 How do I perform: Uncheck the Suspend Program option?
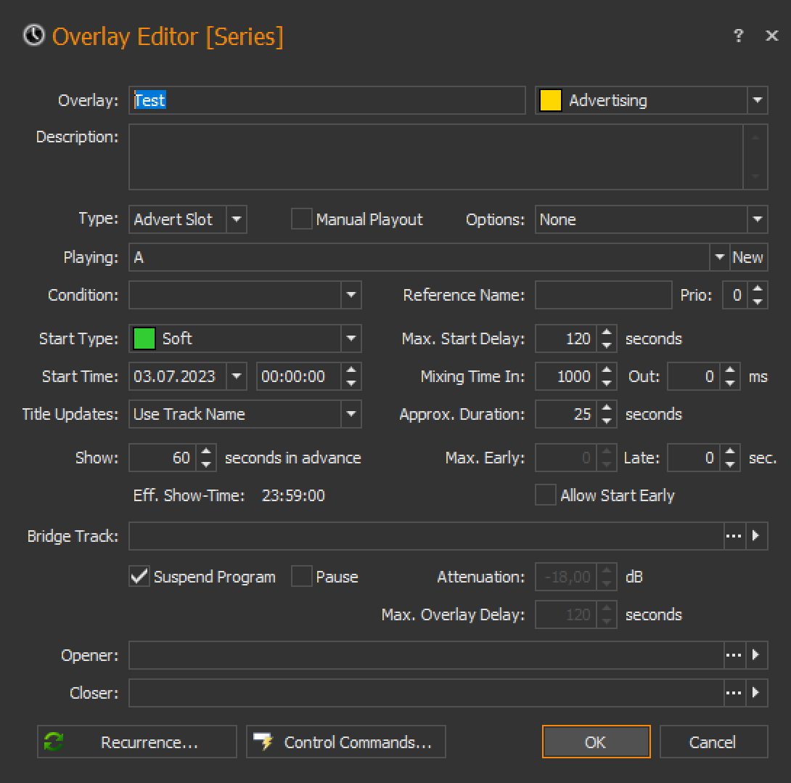tap(139, 577)
